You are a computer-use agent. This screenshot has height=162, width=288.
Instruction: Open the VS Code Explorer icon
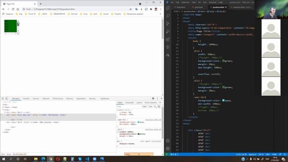pyautogui.click(x=167, y=8)
